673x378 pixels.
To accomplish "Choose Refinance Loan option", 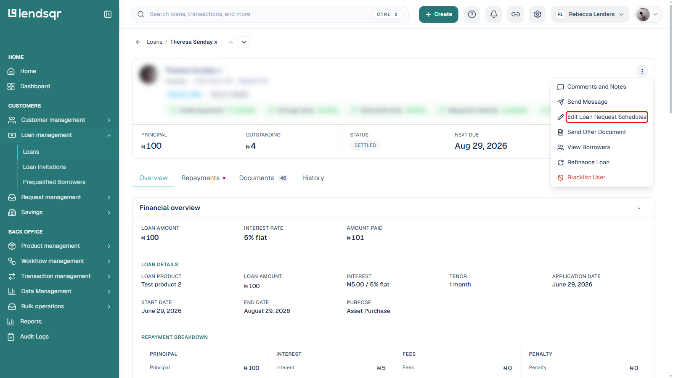I will point(601,162).
